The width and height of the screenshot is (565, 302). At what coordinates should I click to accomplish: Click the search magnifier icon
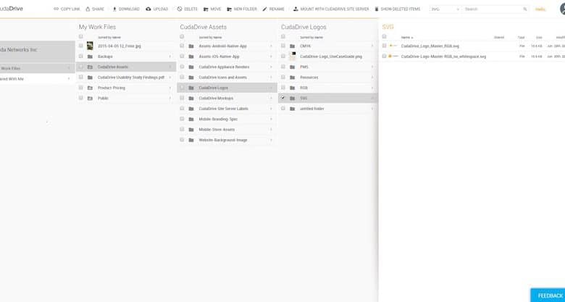point(525,9)
